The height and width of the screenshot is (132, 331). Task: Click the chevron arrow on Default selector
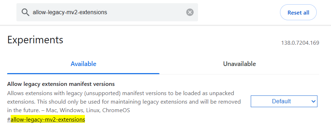[x=313, y=101]
